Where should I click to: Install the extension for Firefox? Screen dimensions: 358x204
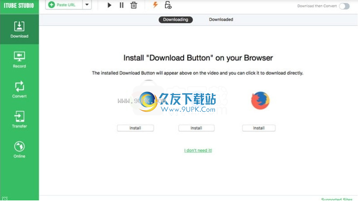click(259, 128)
